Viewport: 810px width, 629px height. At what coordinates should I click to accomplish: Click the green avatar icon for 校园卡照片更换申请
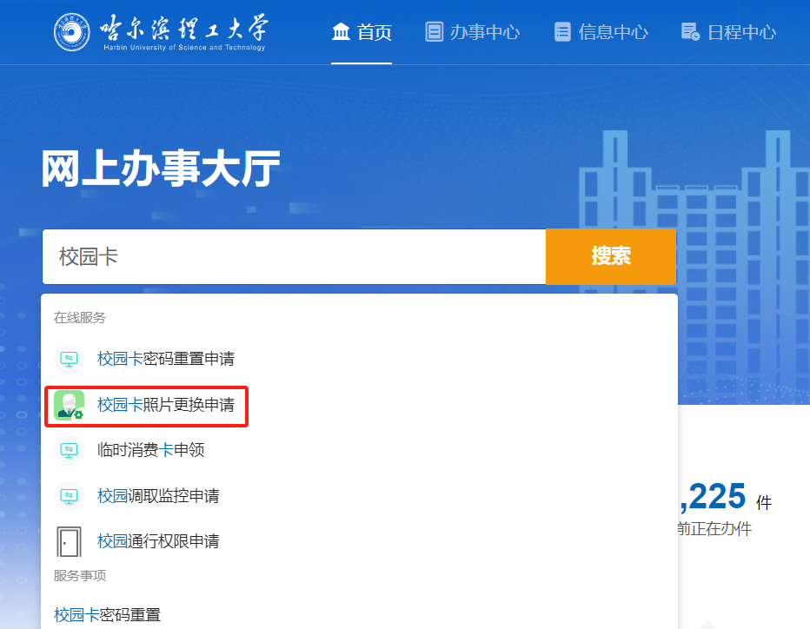69,405
